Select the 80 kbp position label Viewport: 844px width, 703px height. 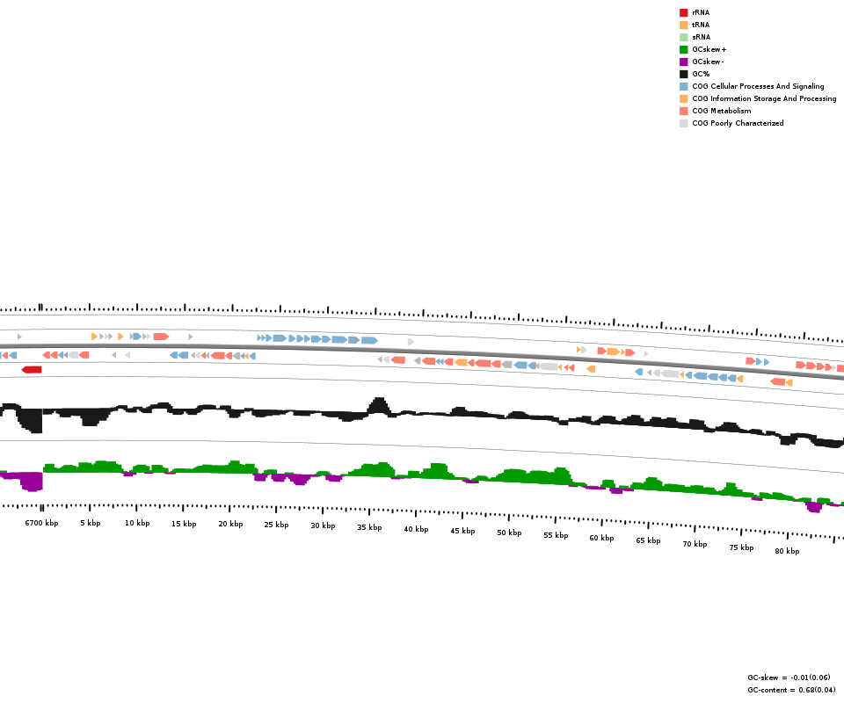[x=787, y=551]
